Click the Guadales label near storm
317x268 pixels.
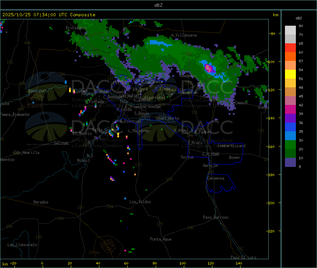coord(188,76)
